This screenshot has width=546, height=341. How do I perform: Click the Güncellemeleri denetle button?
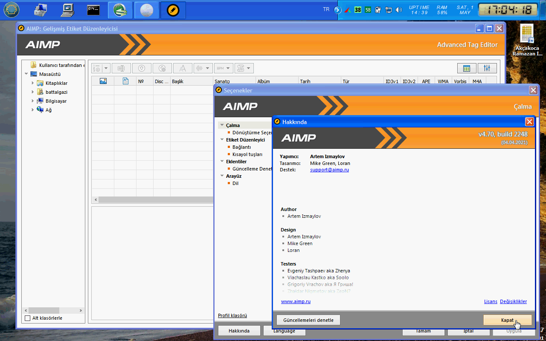308,320
